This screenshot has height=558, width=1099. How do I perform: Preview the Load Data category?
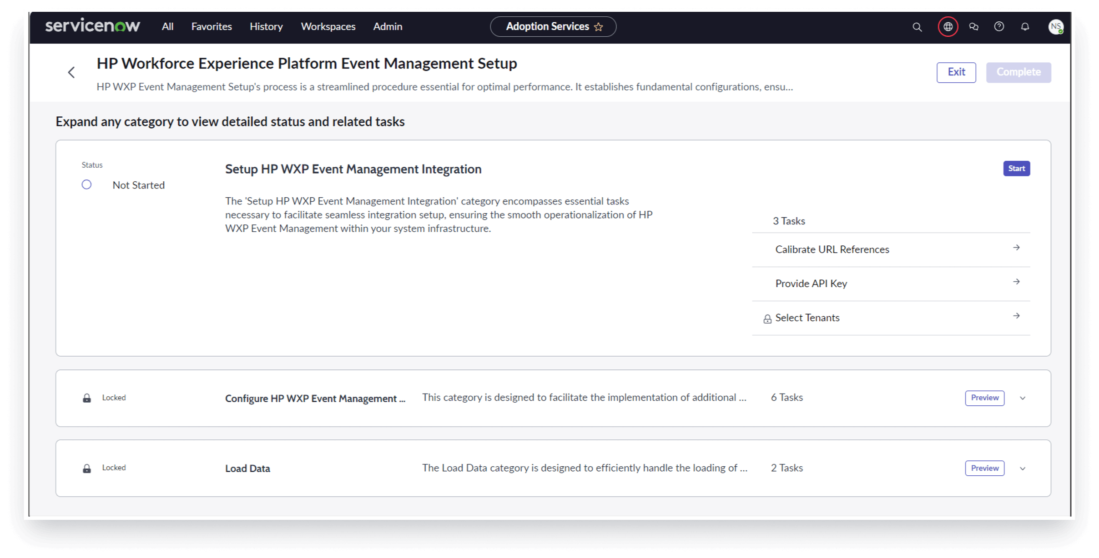(985, 468)
